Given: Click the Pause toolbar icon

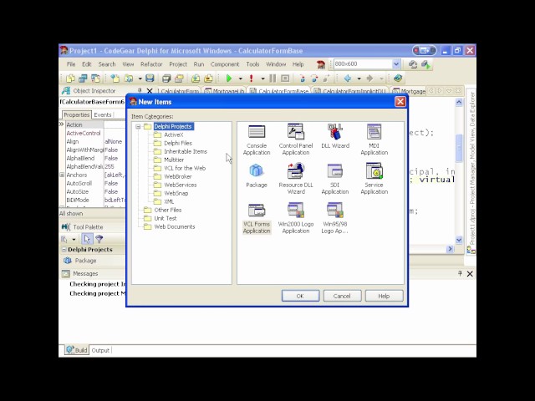Looking at the screenshot, I should coord(273,79).
